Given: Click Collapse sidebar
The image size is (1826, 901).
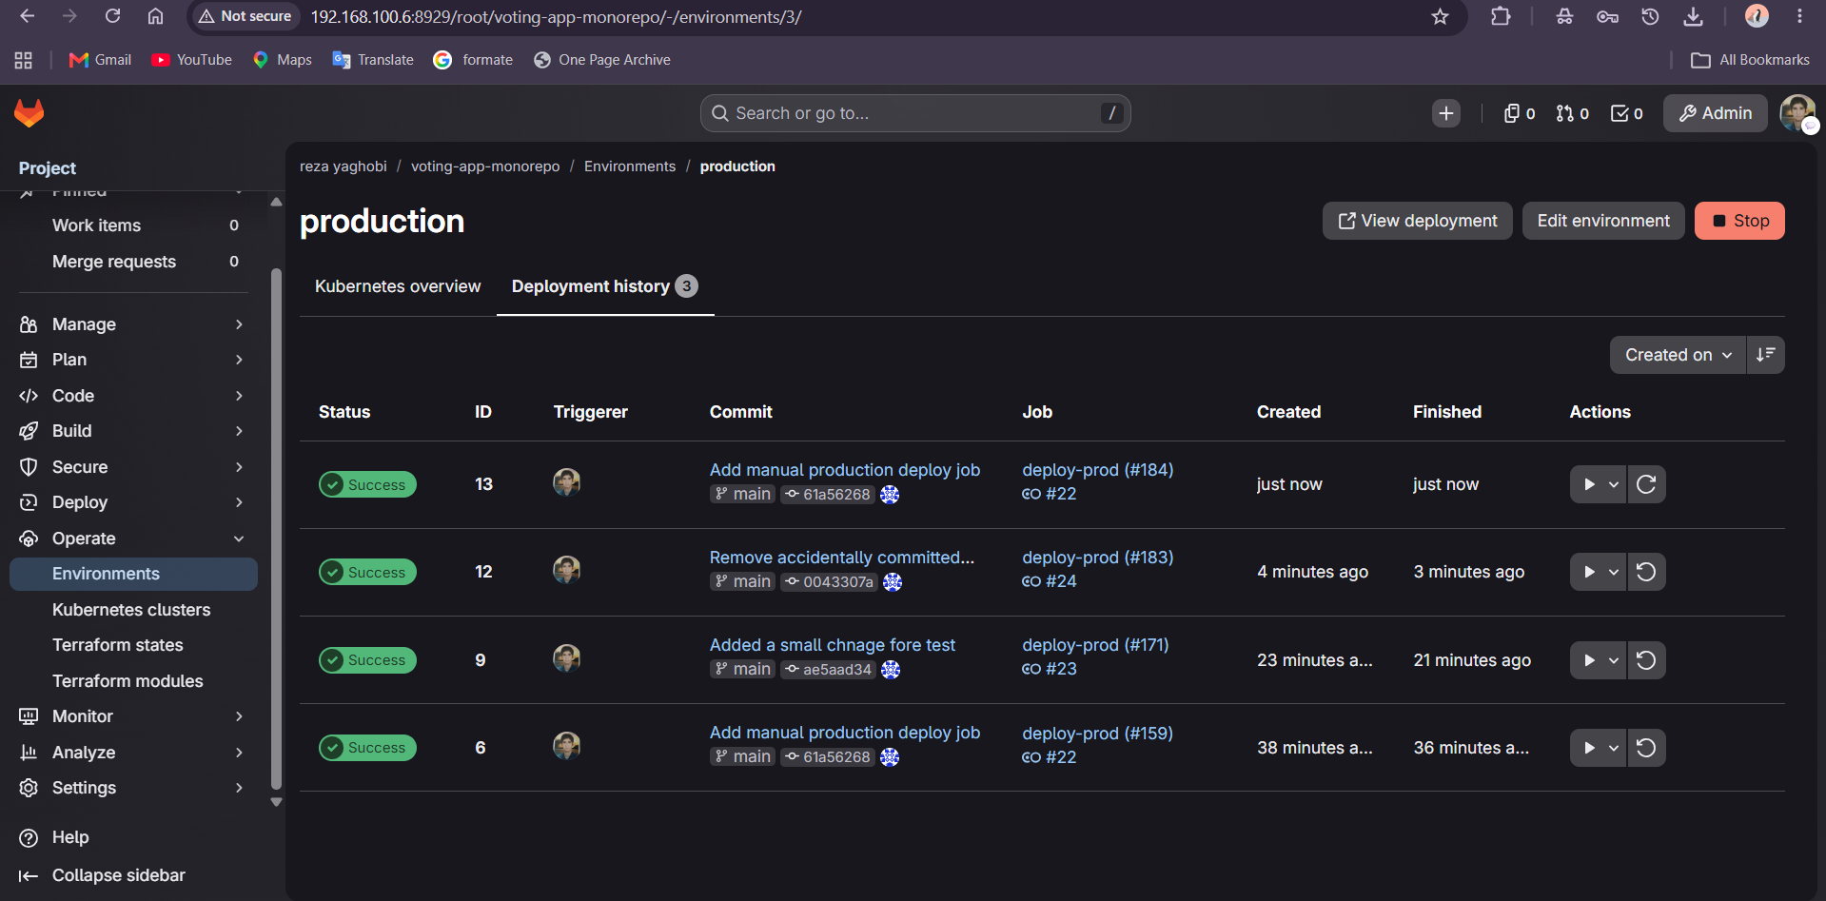Looking at the screenshot, I should coord(103,875).
